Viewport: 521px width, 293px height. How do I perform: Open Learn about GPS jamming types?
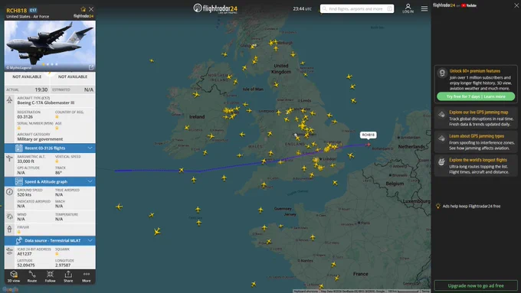click(x=476, y=142)
